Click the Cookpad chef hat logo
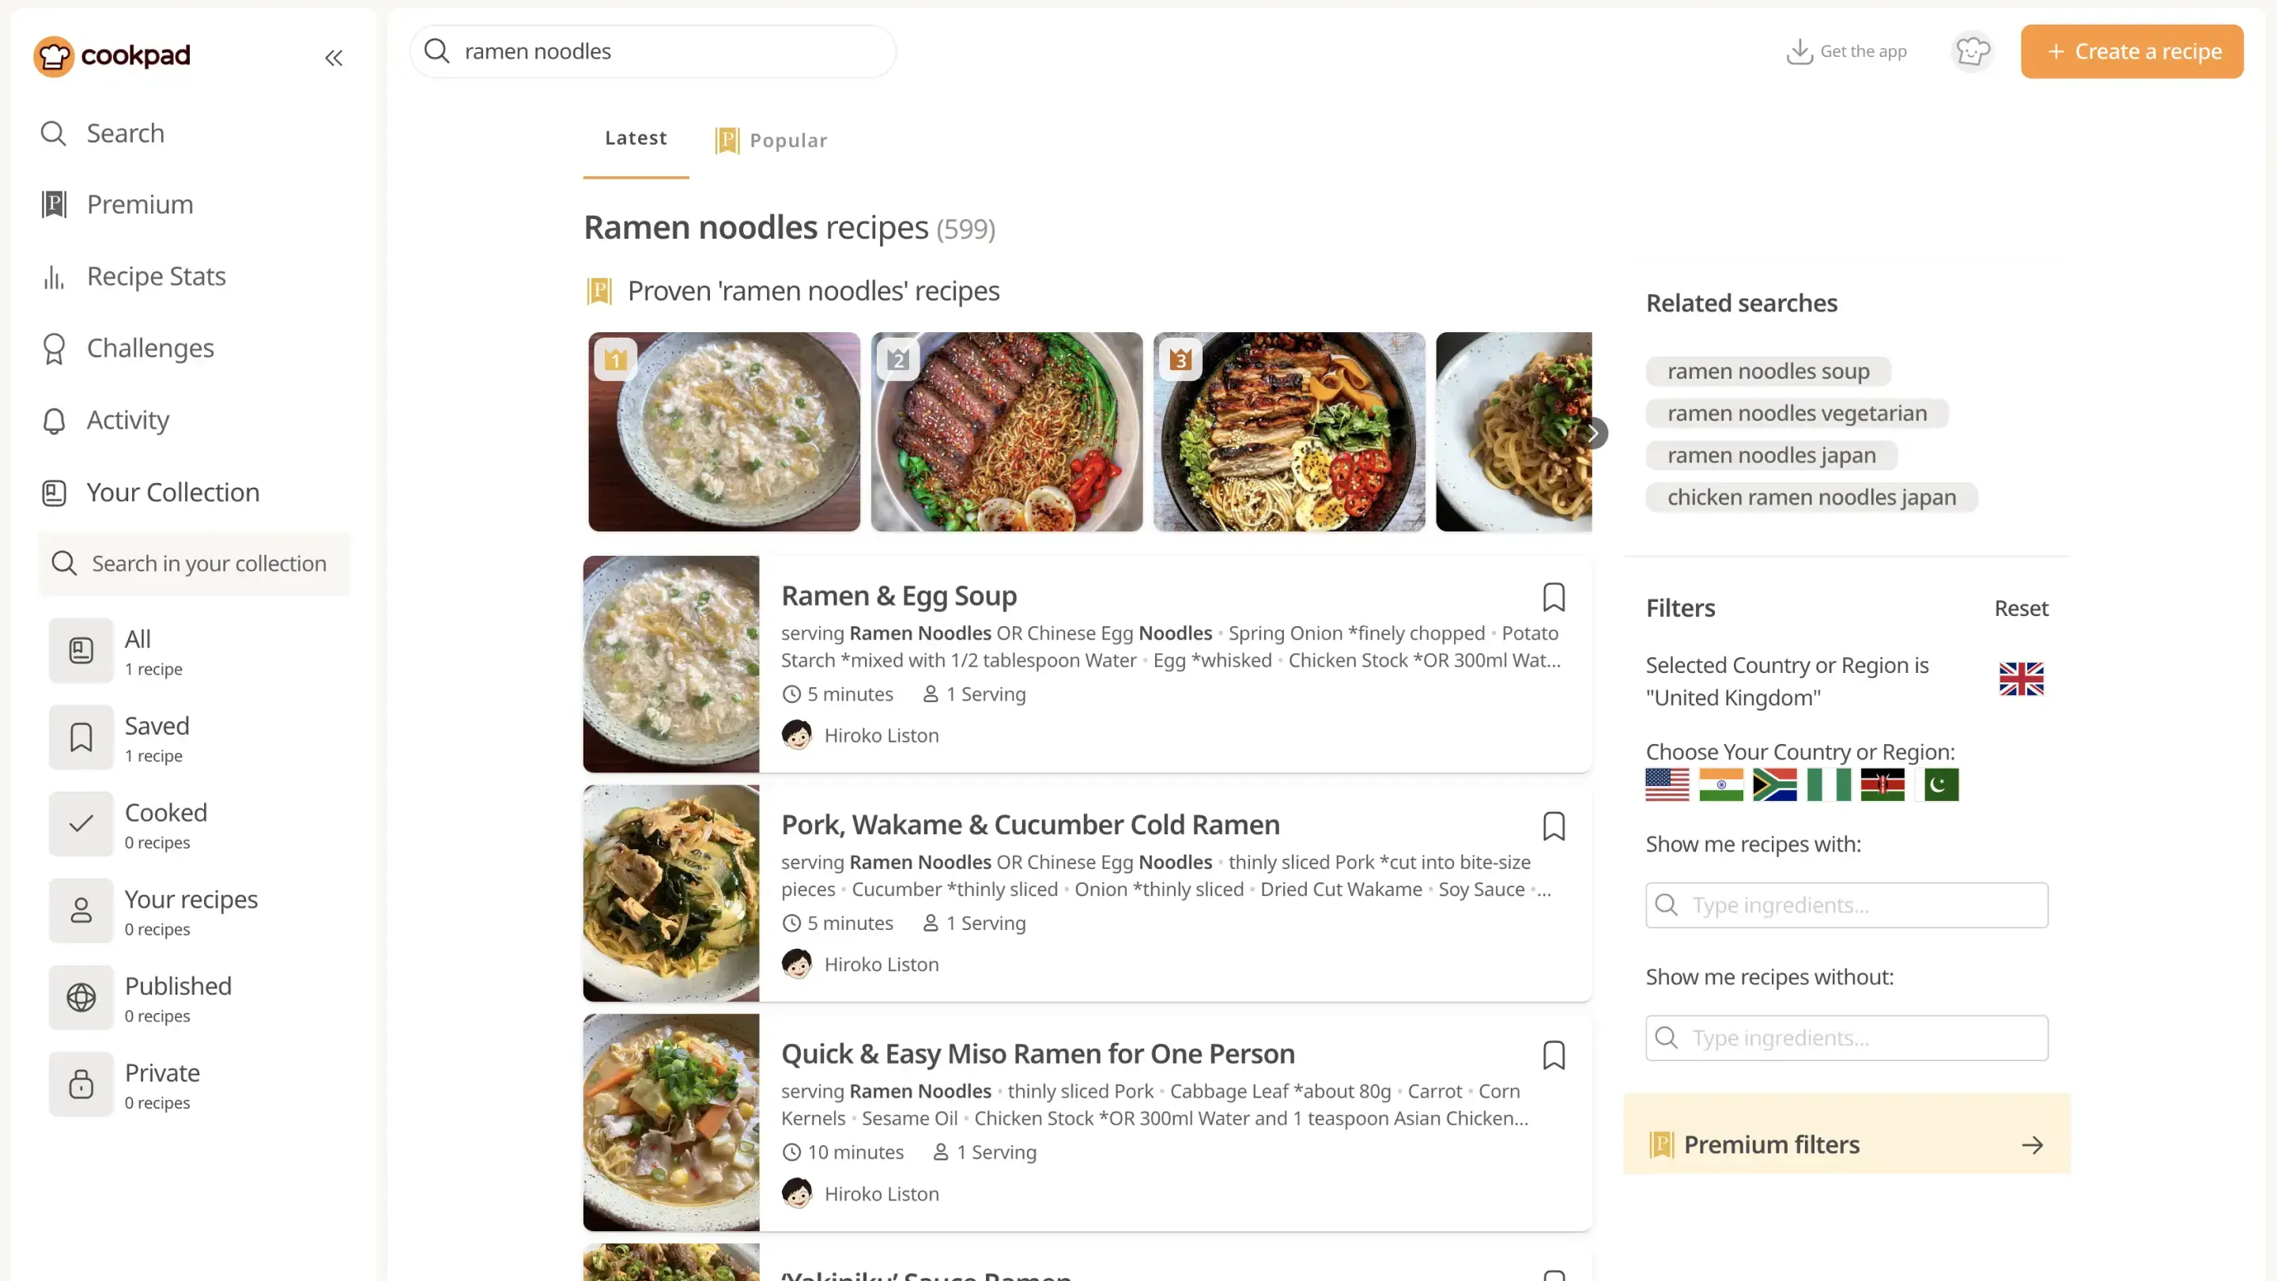This screenshot has width=2277, height=1281. [x=54, y=57]
